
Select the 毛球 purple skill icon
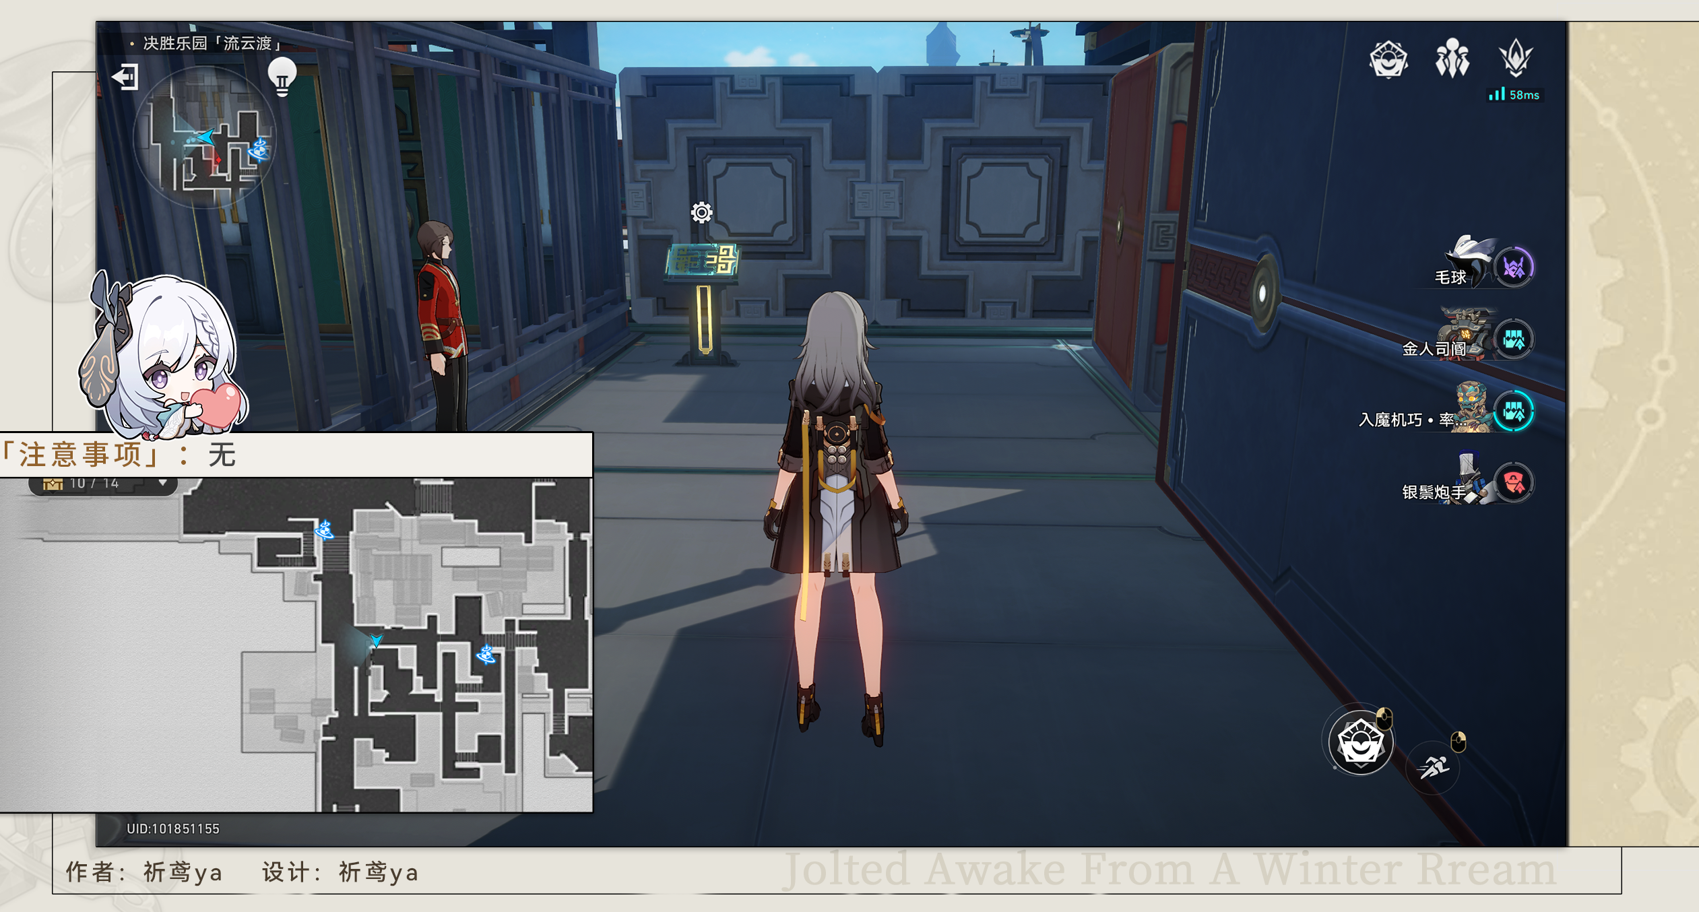click(x=1514, y=268)
